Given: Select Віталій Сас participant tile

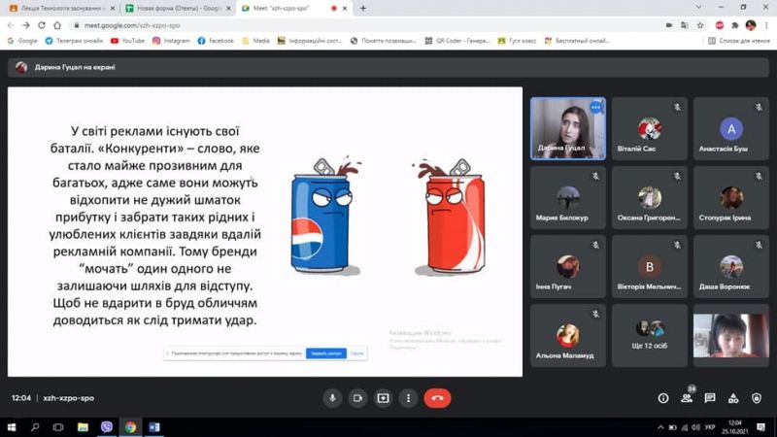Looking at the screenshot, I should 649,129.
